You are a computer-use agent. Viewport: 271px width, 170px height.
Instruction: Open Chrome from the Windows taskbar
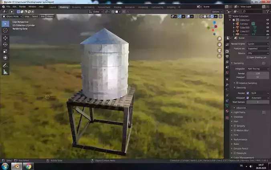(28, 166)
